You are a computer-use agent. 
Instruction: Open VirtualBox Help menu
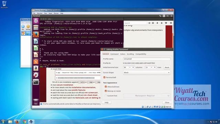(62, 13)
